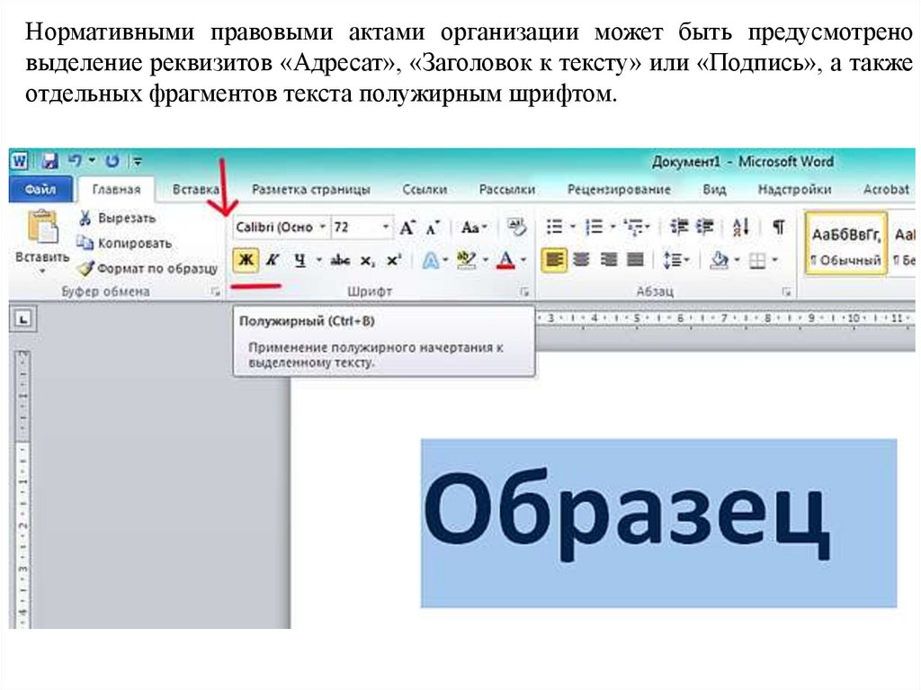The height and width of the screenshot is (690, 921).
Task: Open the line spacing dropdown
Action: click(676, 260)
